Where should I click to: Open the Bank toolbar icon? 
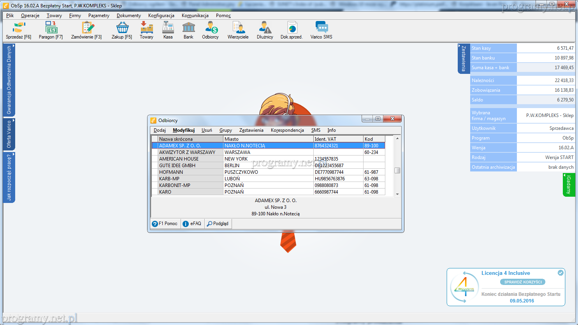pos(188,30)
